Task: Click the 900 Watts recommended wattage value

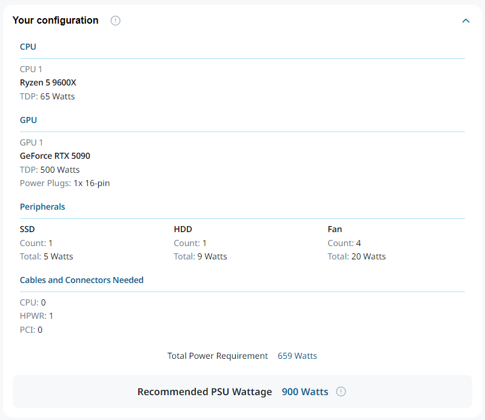Action: [x=305, y=392]
